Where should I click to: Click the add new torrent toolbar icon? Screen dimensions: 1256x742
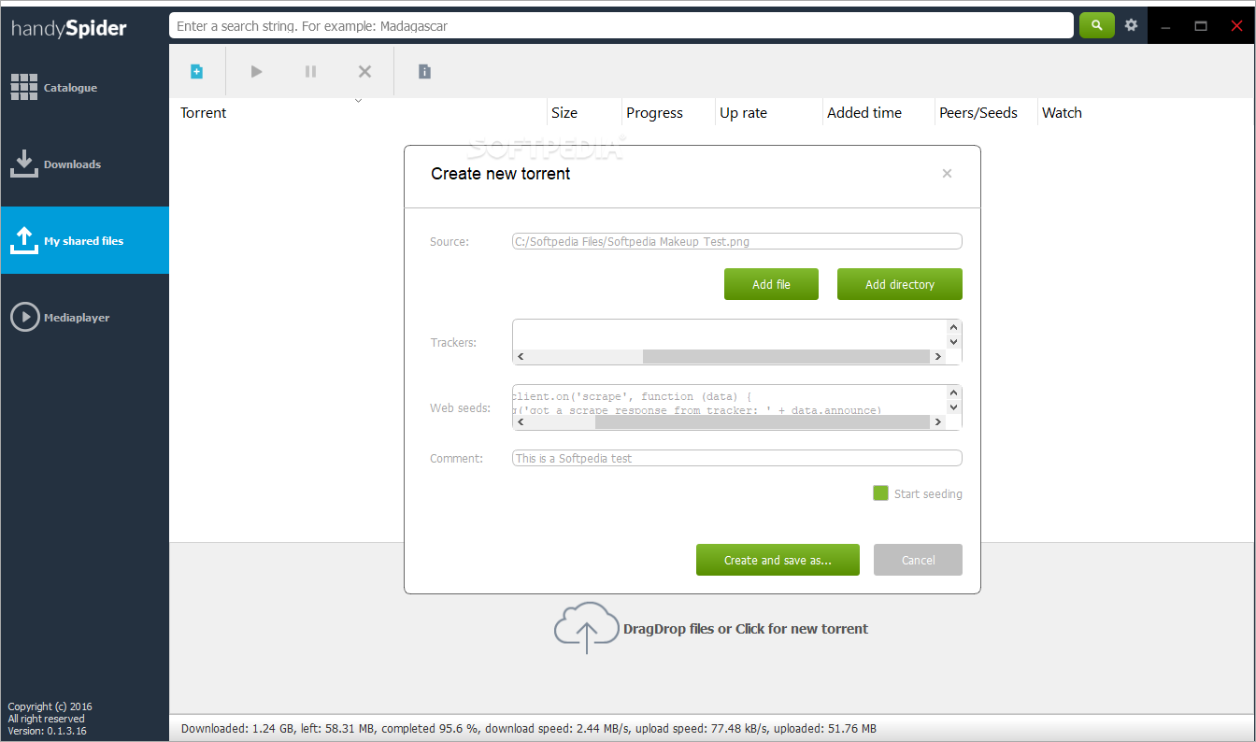[196, 71]
